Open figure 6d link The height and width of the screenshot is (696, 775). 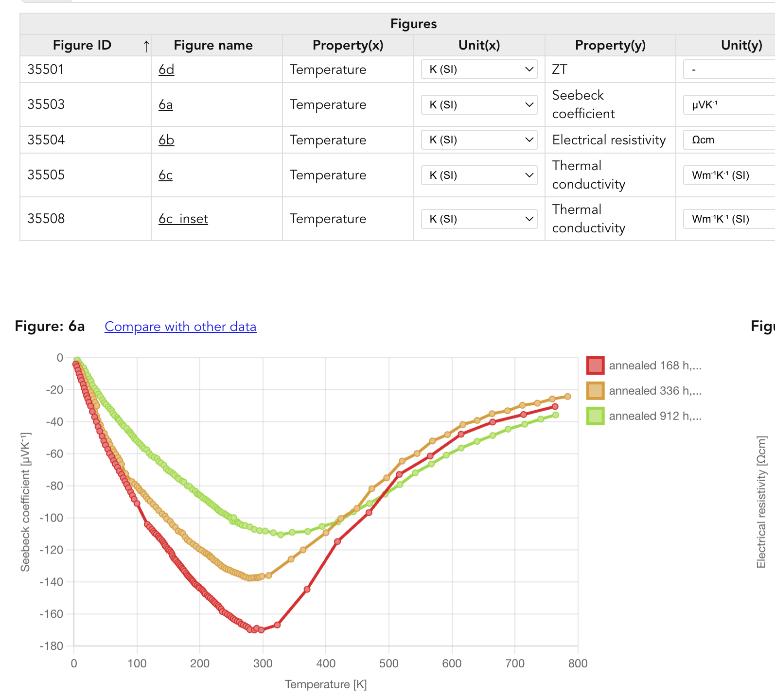pyautogui.click(x=166, y=70)
